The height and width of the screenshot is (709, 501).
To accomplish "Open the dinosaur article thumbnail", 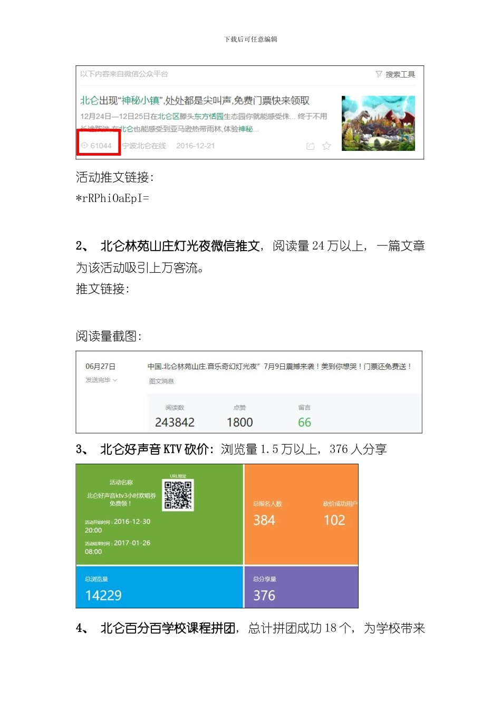I will [378, 123].
